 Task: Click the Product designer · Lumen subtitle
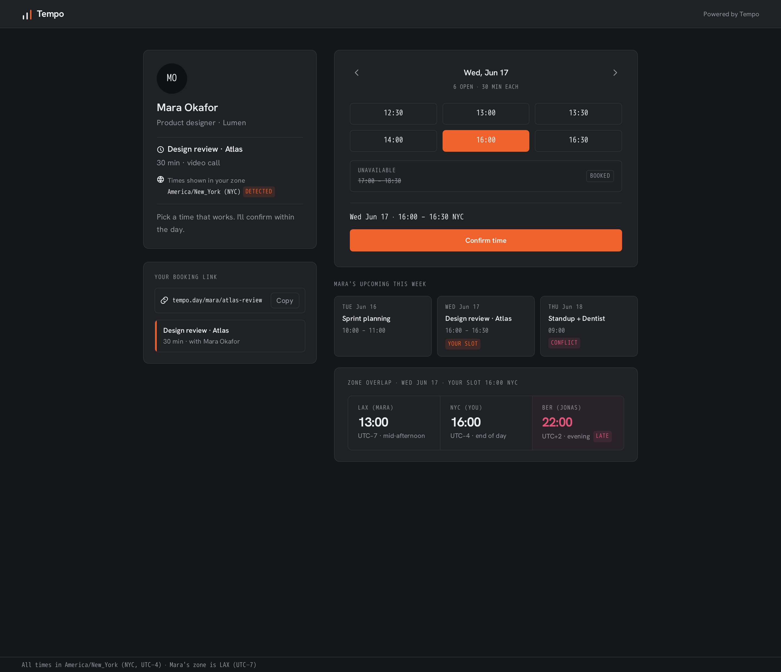click(x=201, y=123)
